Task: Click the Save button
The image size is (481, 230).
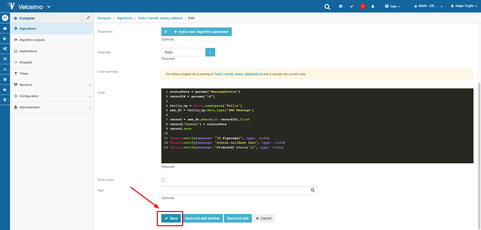Action: click(171, 218)
